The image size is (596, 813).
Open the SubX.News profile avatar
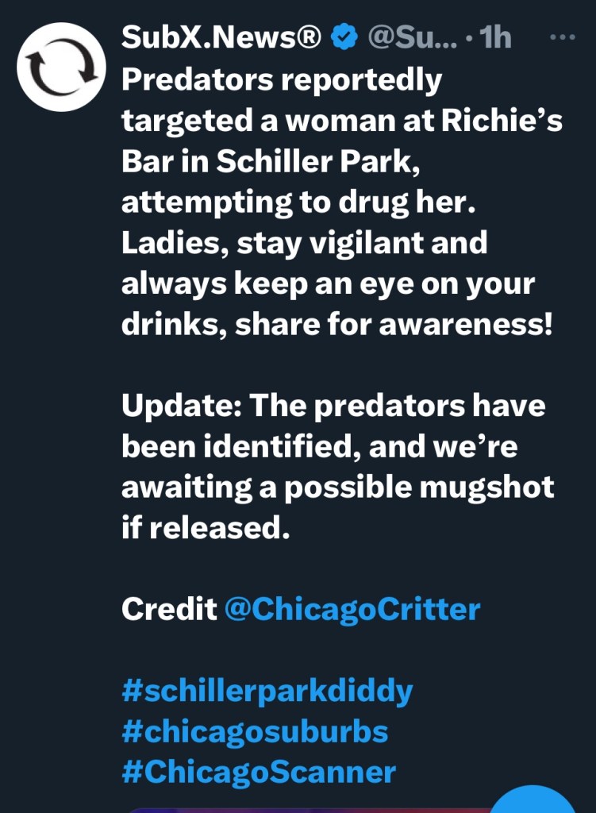(62, 66)
